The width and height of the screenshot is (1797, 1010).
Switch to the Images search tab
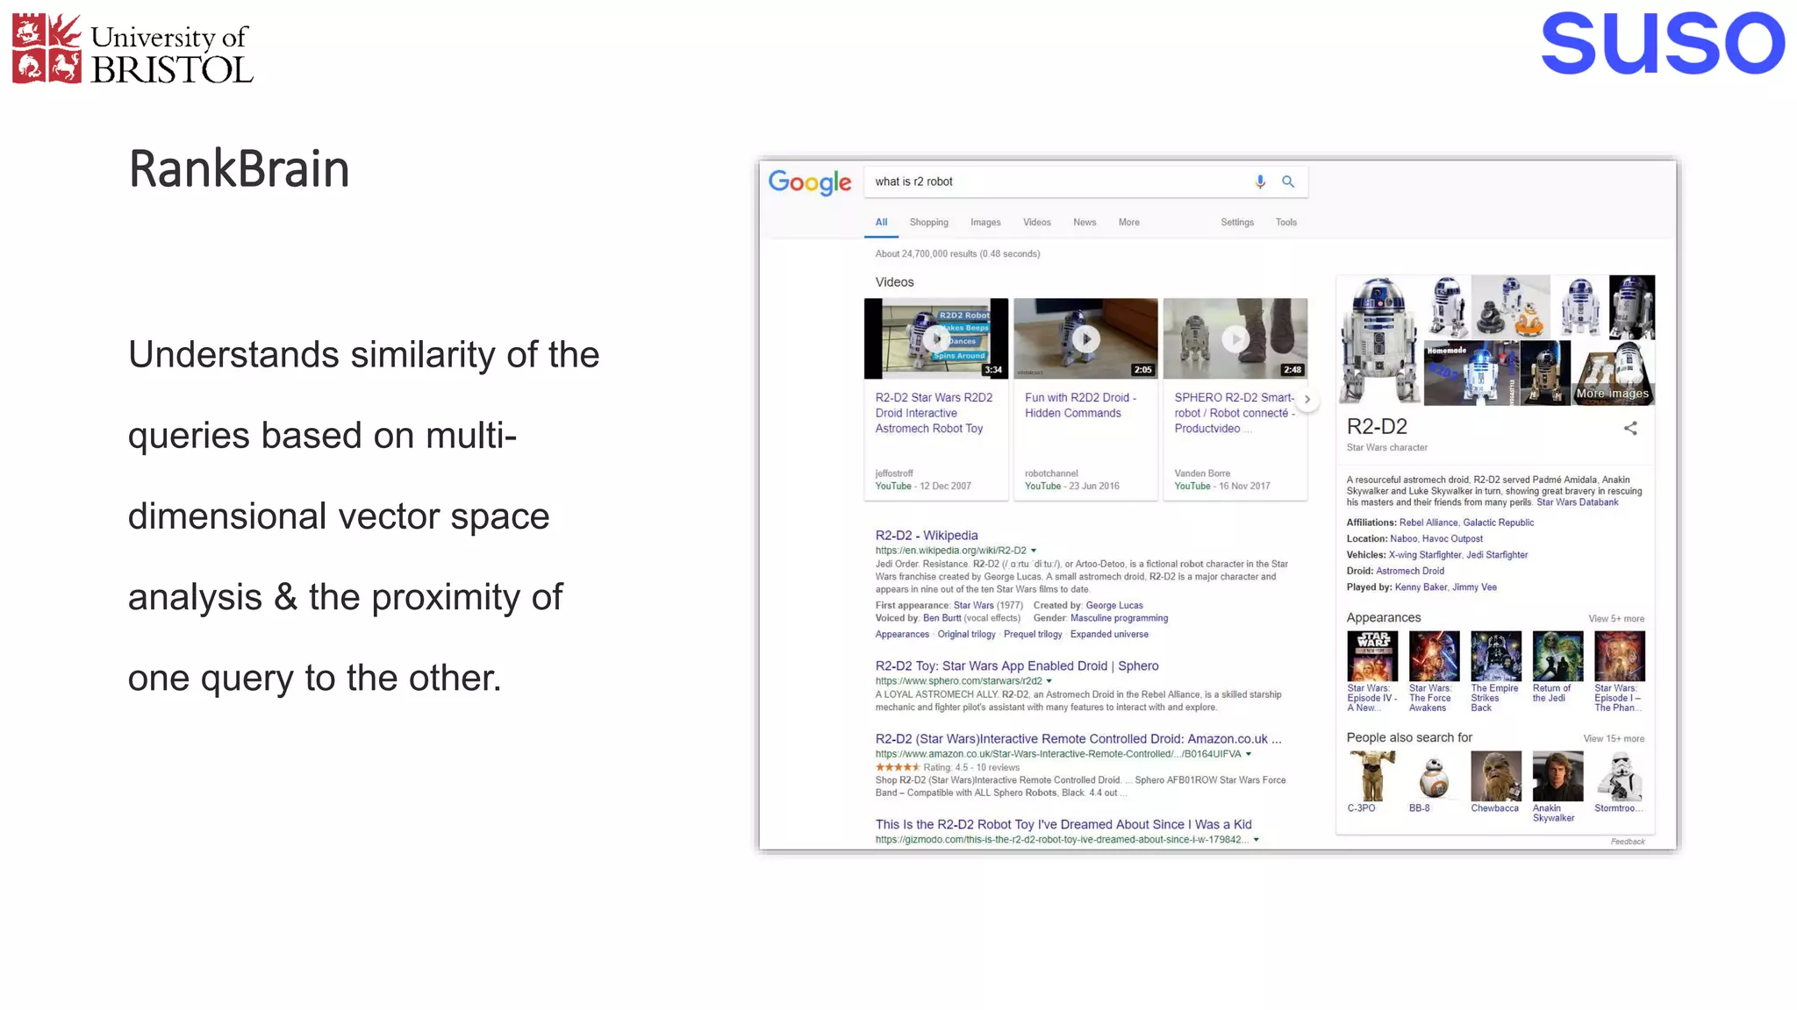pos(985,223)
